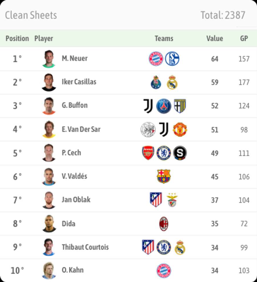Open the Atlético Madrid badge in Oblak's row
This screenshot has width=257, height=282.
coord(156,200)
